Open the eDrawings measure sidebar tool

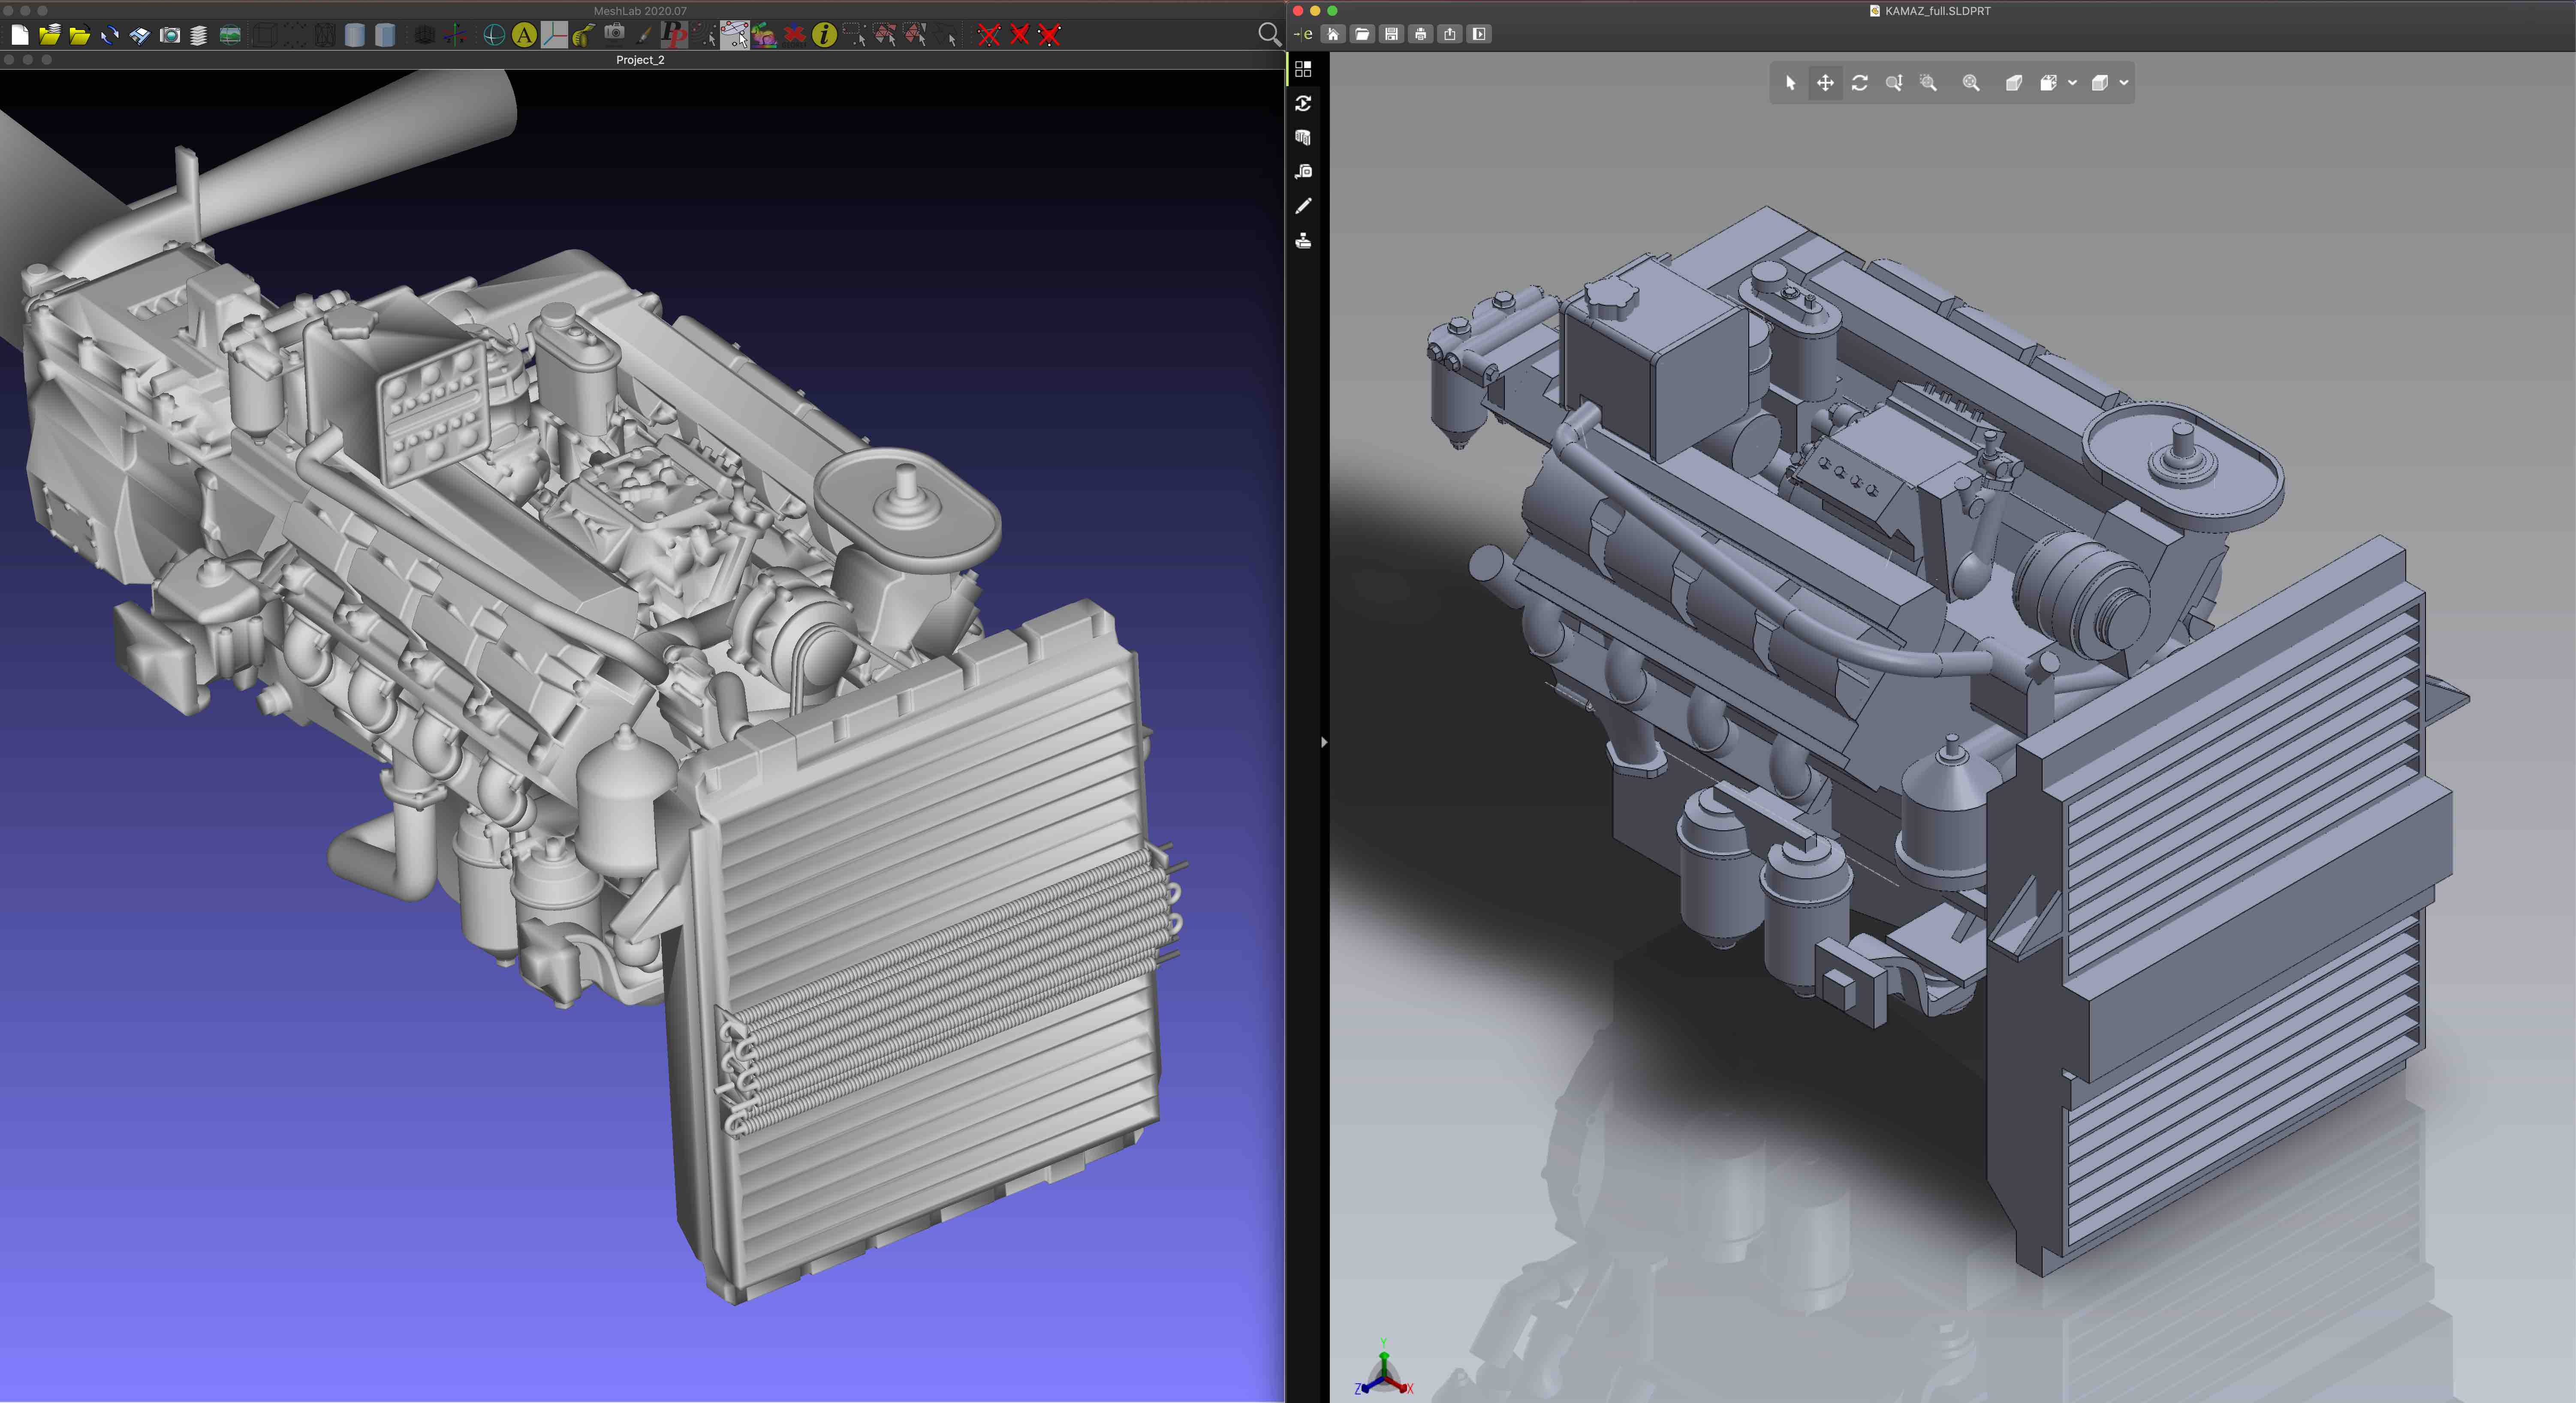coord(1303,172)
